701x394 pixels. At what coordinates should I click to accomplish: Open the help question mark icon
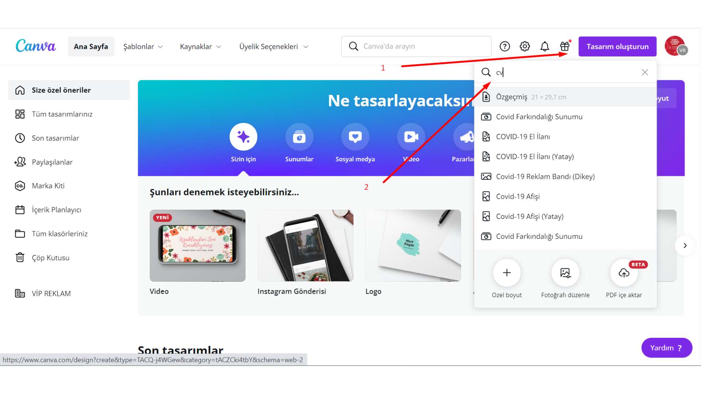pyautogui.click(x=505, y=46)
